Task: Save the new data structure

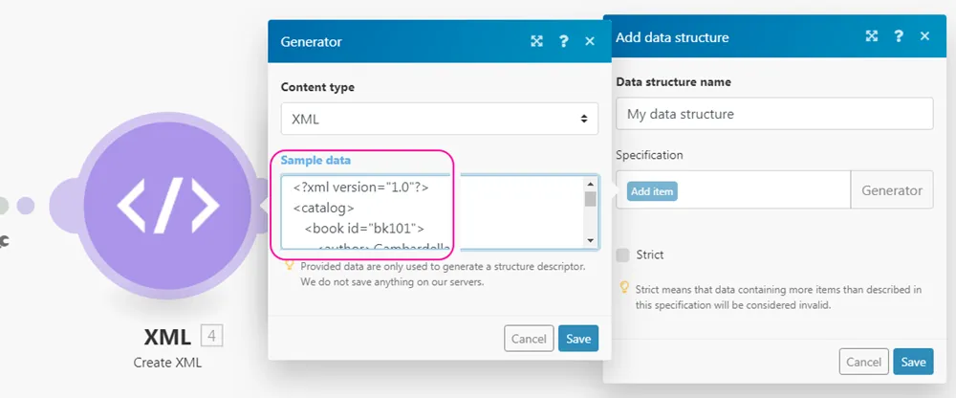Action: point(913,362)
